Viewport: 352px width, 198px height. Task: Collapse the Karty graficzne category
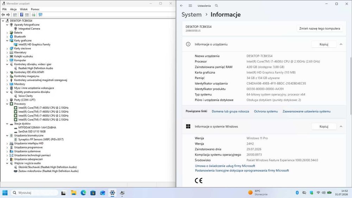click(7, 40)
